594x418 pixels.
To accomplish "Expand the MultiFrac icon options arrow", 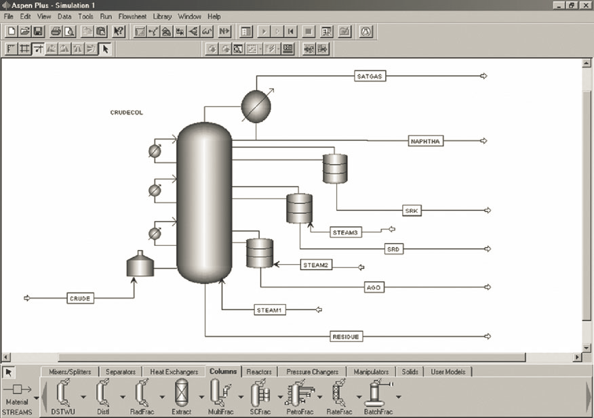I will [x=240, y=397].
